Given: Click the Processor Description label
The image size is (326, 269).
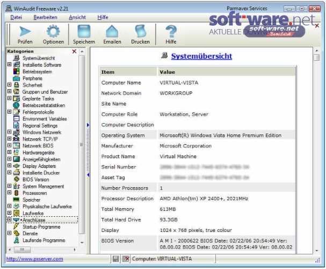Looking at the screenshot, I should tap(127, 199).
